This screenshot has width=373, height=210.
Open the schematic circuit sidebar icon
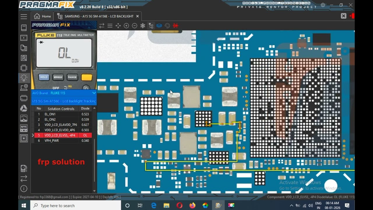24,58
